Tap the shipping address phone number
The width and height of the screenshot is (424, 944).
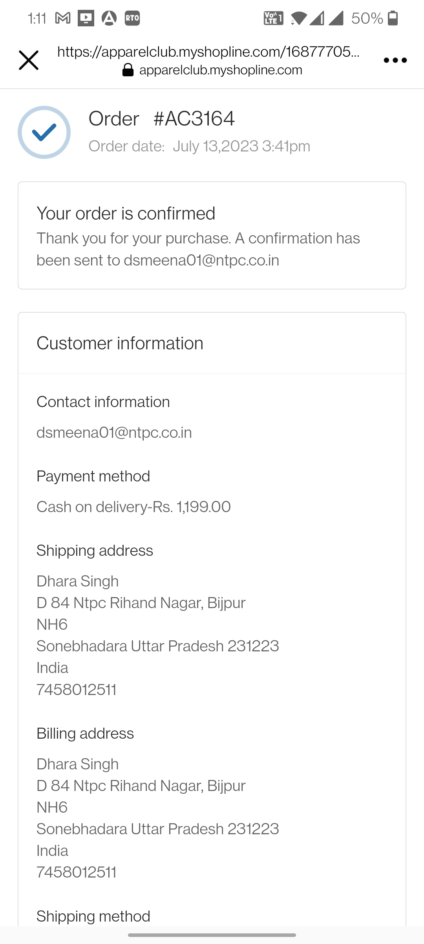[77, 690]
